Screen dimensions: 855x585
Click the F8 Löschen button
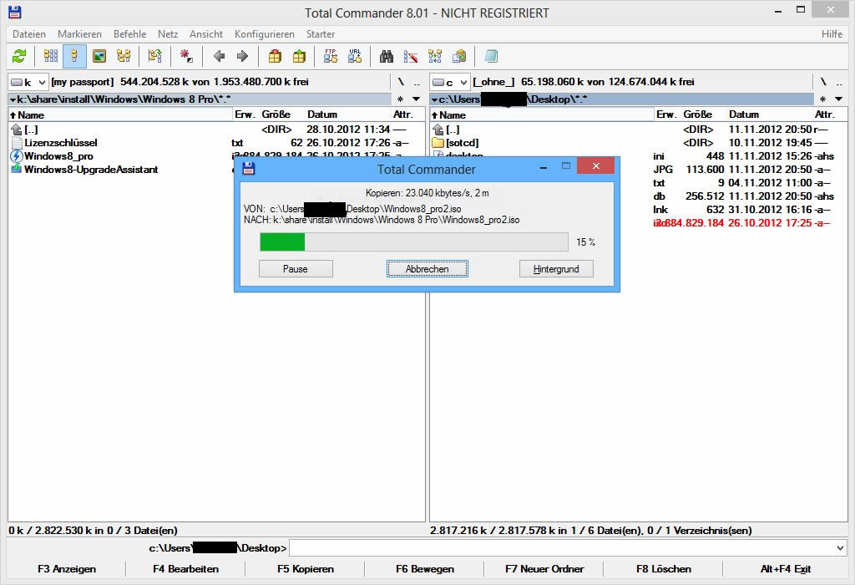664,569
